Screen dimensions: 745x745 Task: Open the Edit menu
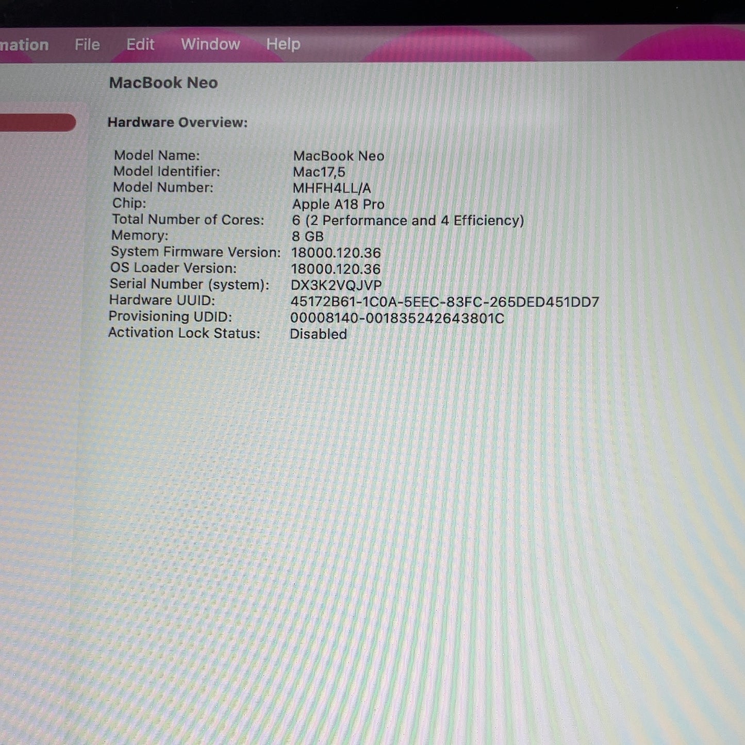pyautogui.click(x=140, y=44)
